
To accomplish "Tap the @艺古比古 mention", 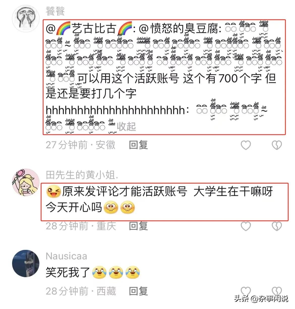I will pos(89,28).
